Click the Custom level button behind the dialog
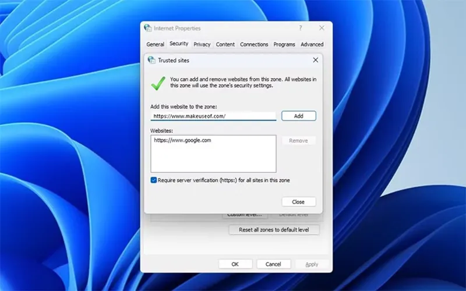The height and width of the screenshot is (291, 466). click(245, 215)
